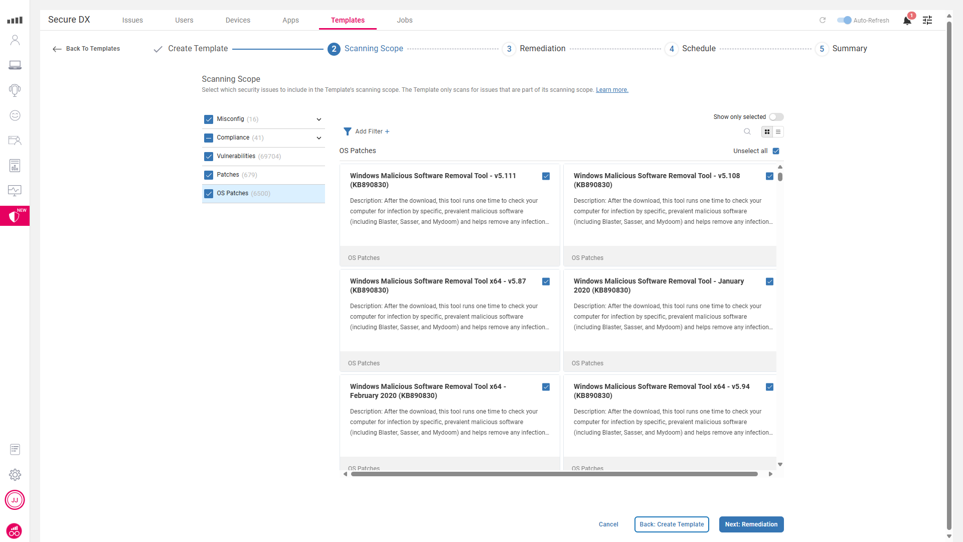Click the search magnifier icon
Image resolution: width=963 pixels, height=542 pixels.
pyautogui.click(x=747, y=131)
